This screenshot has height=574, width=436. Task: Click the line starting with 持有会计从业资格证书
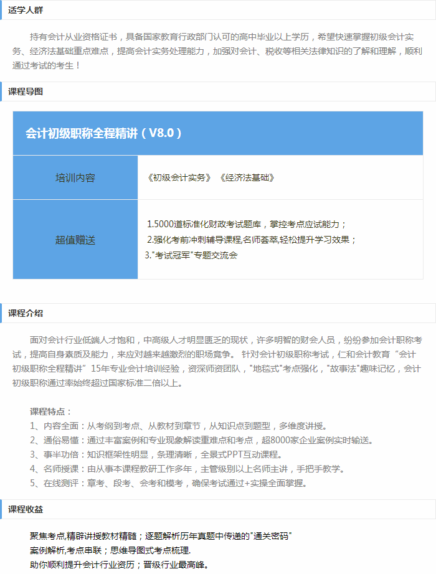pos(222,37)
